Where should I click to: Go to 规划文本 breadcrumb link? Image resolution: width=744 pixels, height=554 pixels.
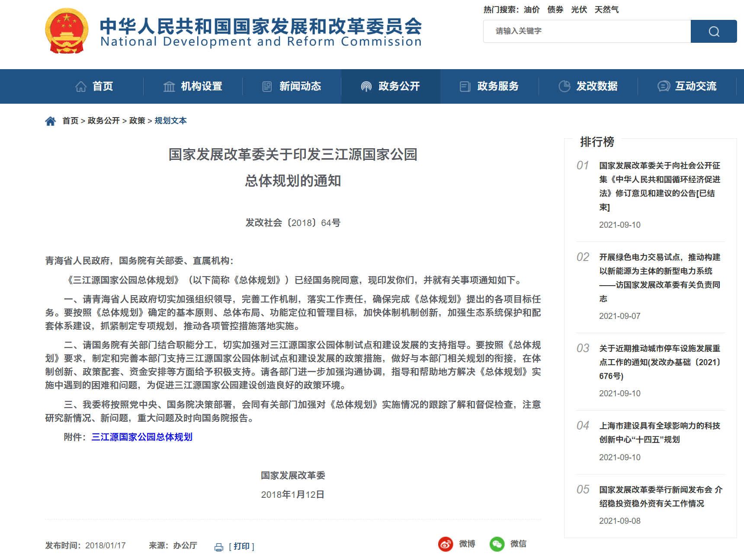point(170,121)
